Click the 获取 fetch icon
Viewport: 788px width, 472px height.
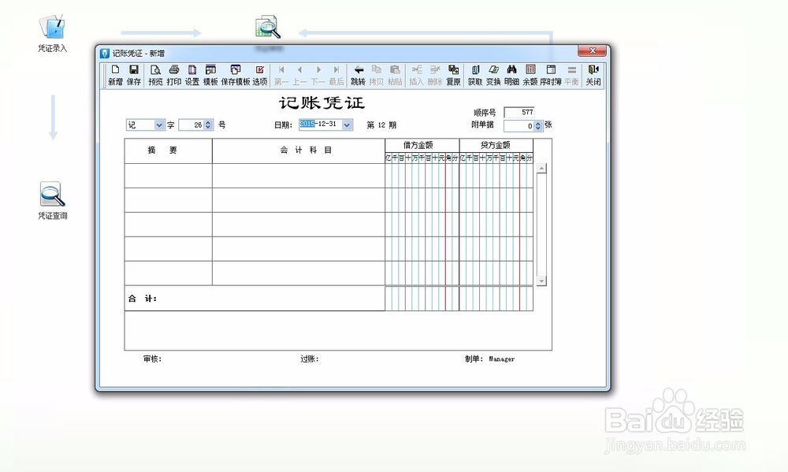point(475,75)
